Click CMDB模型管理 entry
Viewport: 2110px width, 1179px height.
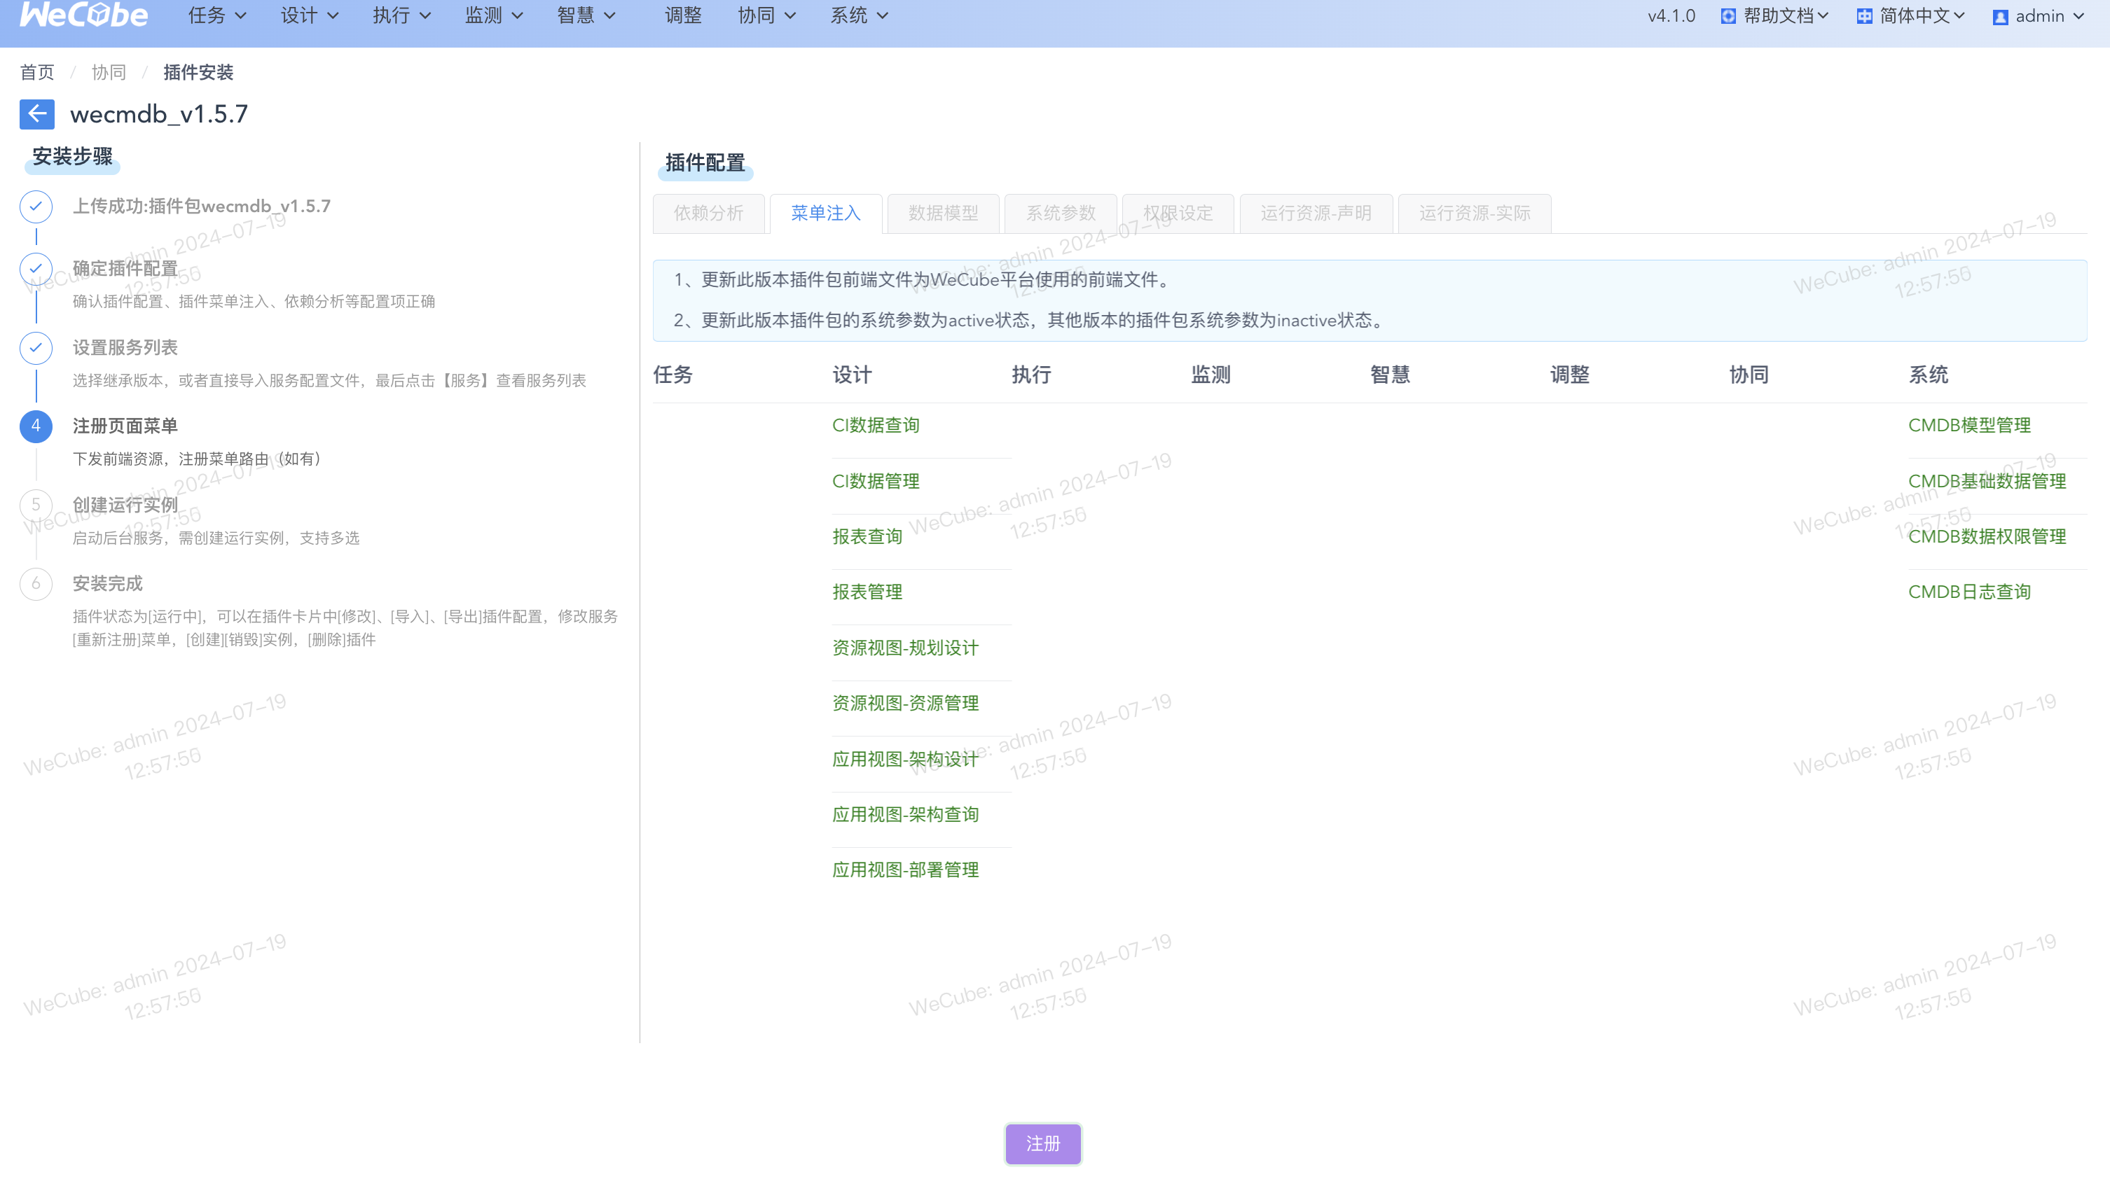[x=1969, y=426]
